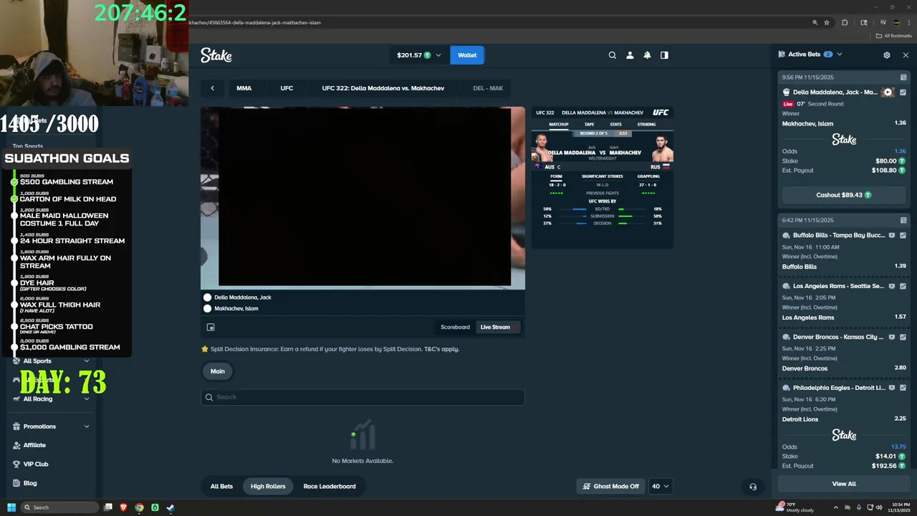The image size is (917, 516).
Task: Toggle Ghost Mode Off button
Action: pos(611,486)
